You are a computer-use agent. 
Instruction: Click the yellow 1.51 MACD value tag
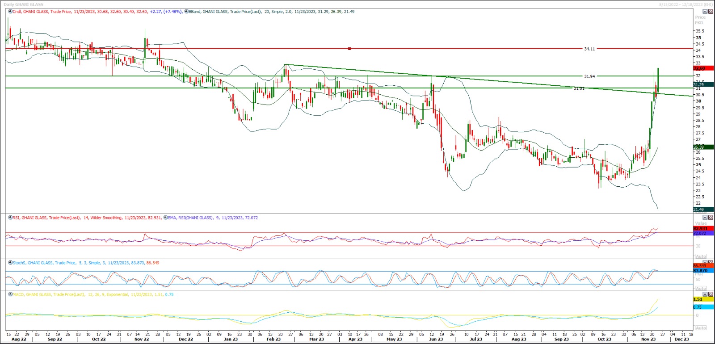pos(703,299)
